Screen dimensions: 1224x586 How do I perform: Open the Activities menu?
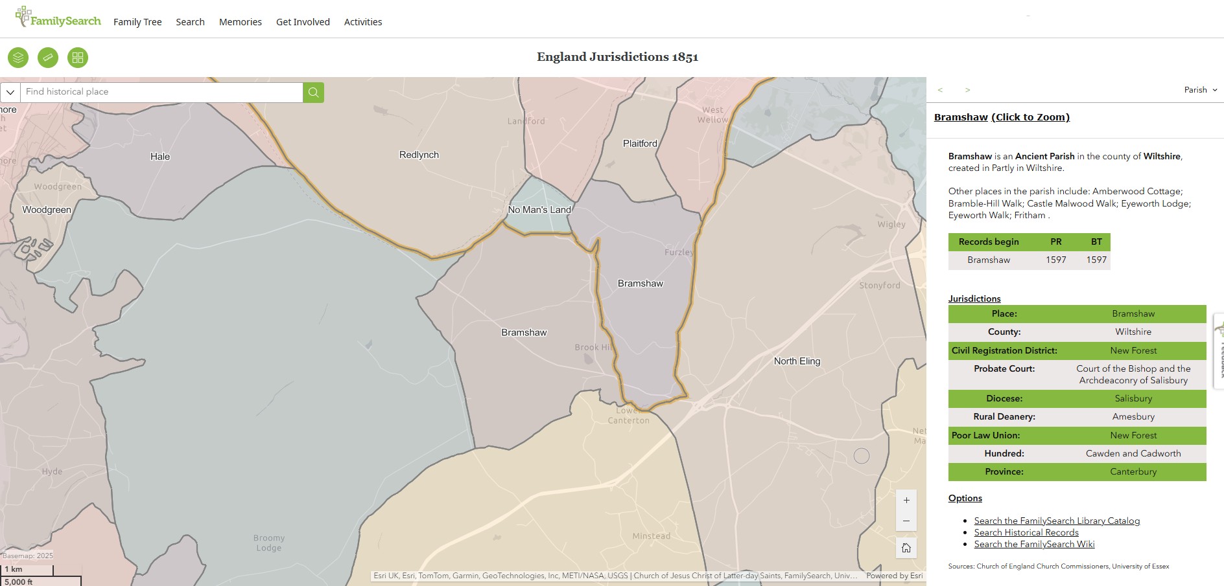pos(362,22)
